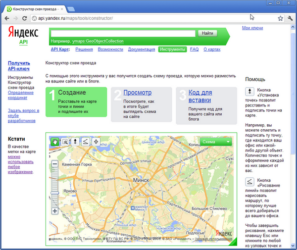
Task: Go back with browser back arrow
Action: coord(7,18)
